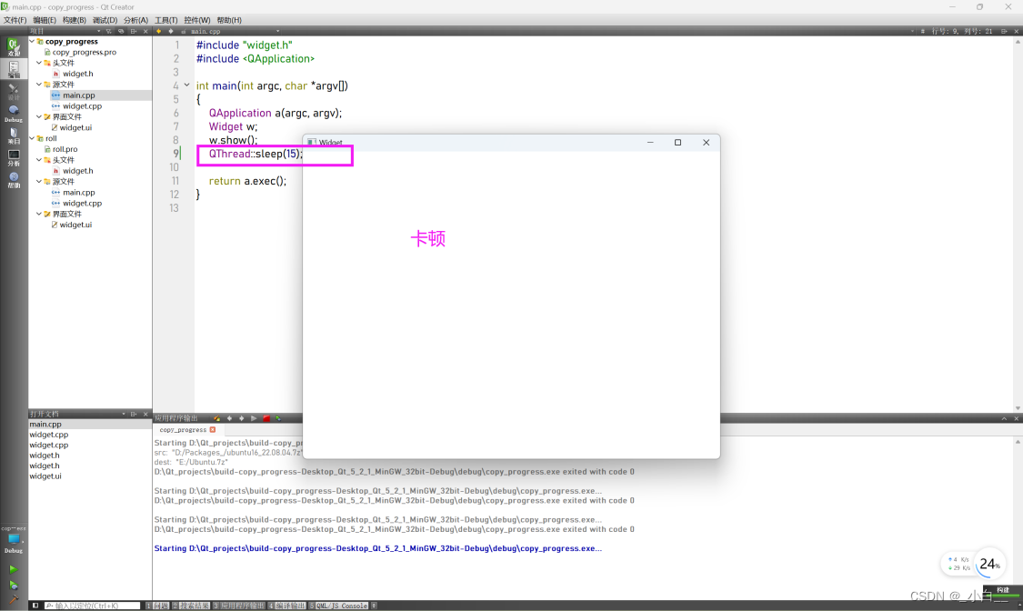Build the project with the hammer icon
Viewport: 1023px width, 611px height.
click(13, 598)
